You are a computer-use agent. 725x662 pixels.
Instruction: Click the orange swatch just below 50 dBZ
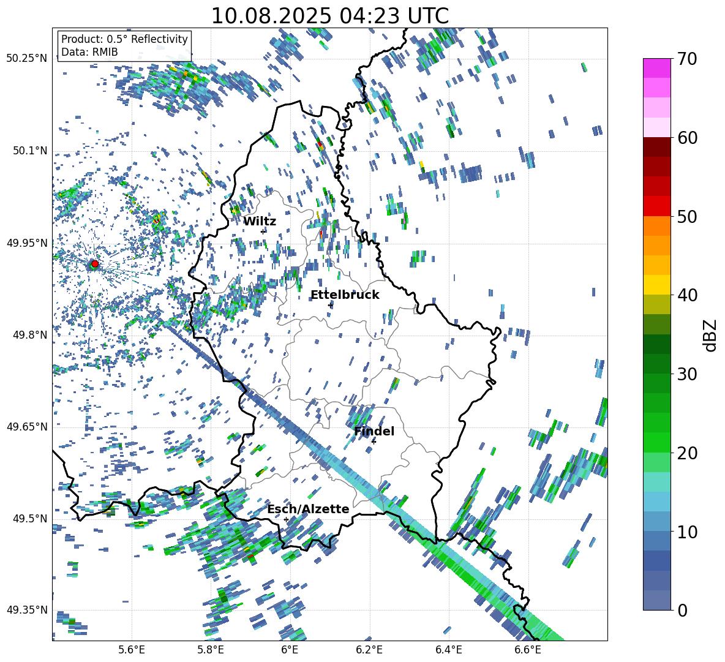coord(657,225)
